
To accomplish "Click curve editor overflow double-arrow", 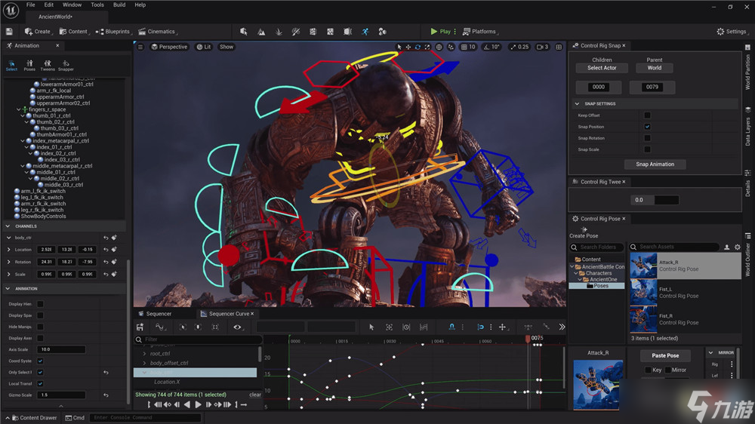I will (562, 327).
